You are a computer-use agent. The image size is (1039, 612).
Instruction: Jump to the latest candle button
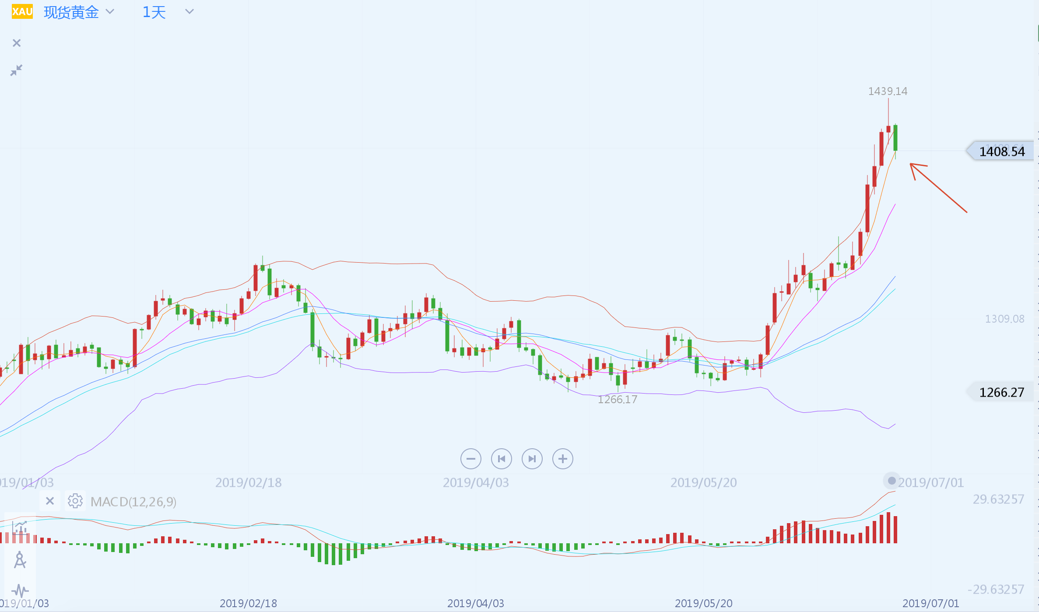click(x=532, y=459)
